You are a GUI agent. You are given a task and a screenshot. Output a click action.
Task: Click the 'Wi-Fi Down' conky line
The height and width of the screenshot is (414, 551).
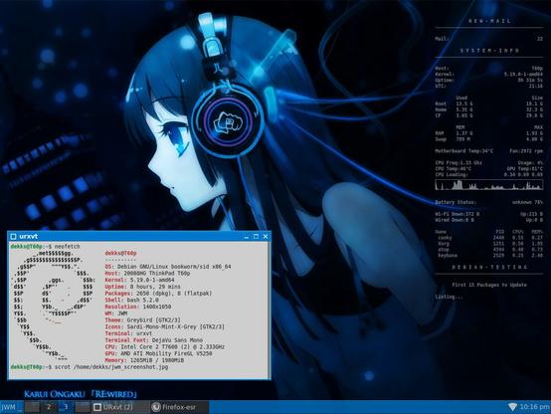tap(458, 214)
